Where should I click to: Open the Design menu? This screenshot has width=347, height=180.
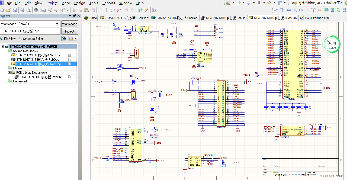[x=79, y=3]
